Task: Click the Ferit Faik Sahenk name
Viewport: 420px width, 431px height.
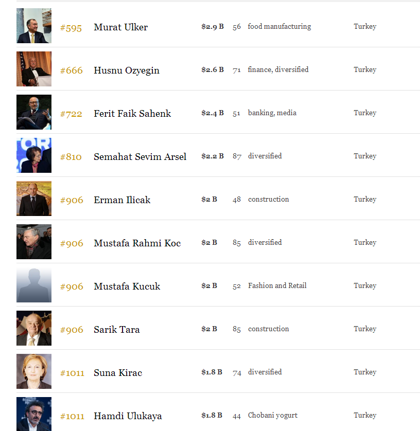Action: pyautogui.click(x=132, y=114)
